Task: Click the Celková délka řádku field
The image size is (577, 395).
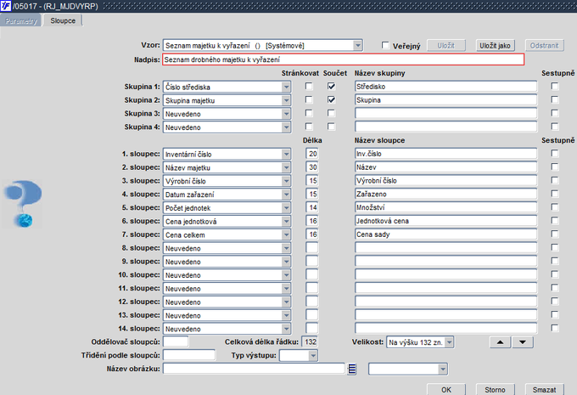Action: pos(310,342)
